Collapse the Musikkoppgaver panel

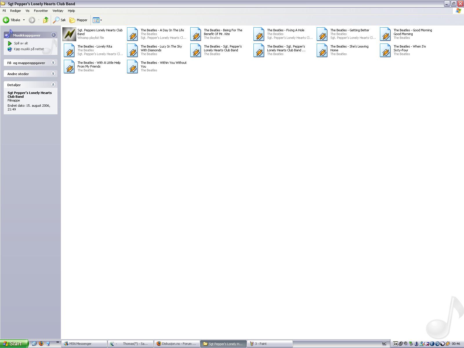pyautogui.click(x=53, y=35)
